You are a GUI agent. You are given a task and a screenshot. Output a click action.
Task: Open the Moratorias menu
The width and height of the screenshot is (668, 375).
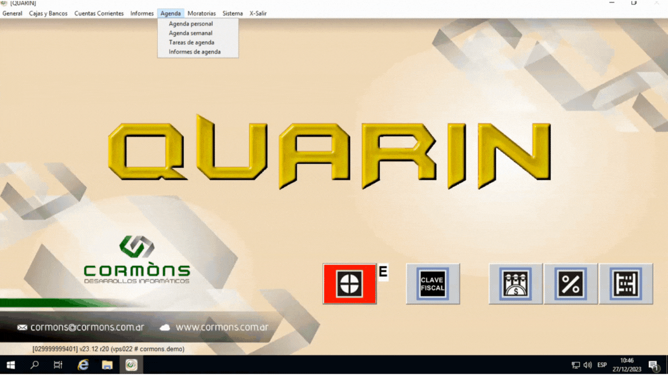click(202, 13)
